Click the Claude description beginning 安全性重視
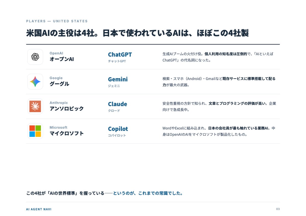This screenshot has width=306, height=216. [219, 107]
